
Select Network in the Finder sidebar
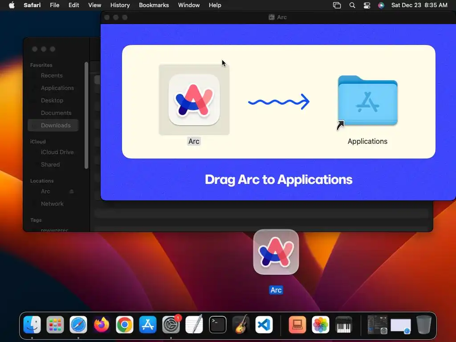(53, 204)
